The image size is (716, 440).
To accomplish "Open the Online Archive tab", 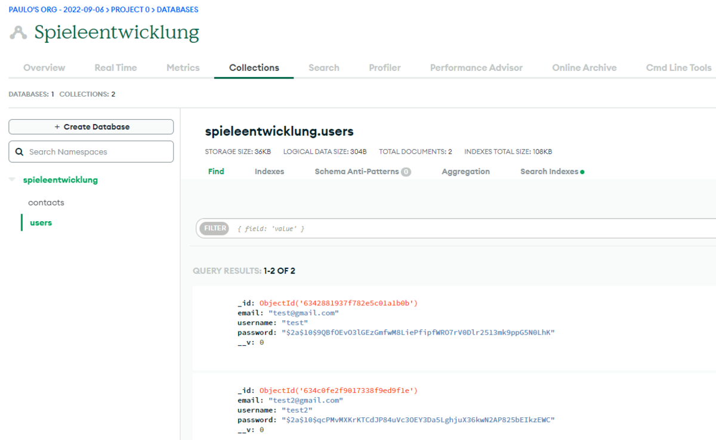I will [x=584, y=68].
